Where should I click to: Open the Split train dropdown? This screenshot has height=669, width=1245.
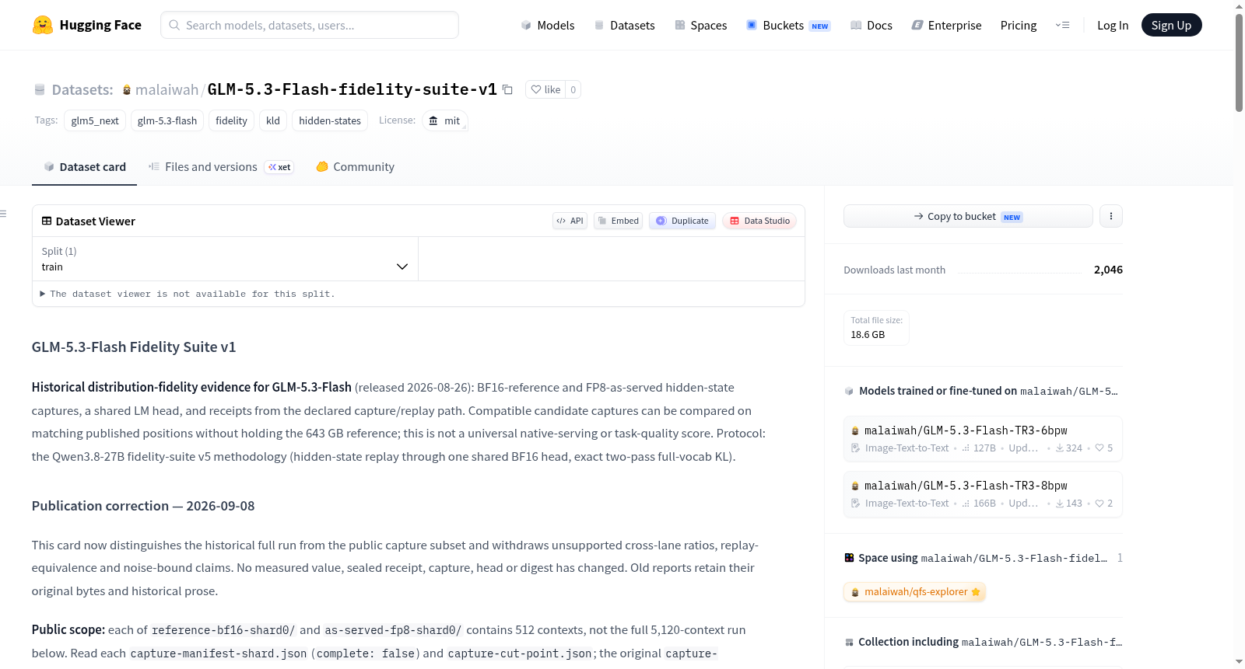[x=226, y=259]
